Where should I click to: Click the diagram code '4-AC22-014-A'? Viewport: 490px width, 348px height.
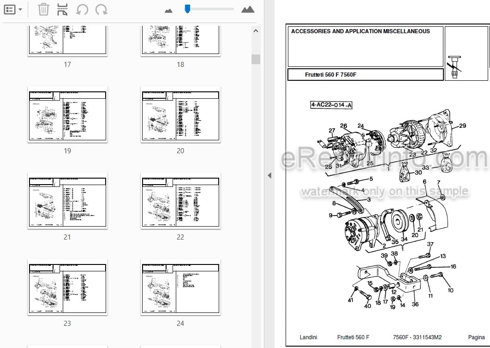click(x=331, y=105)
